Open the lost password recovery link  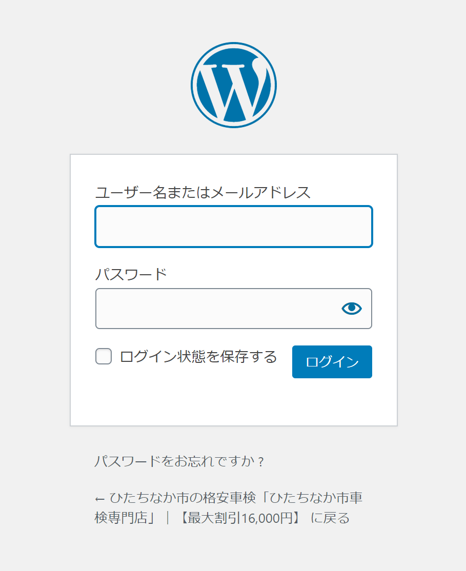tap(179, 461)
